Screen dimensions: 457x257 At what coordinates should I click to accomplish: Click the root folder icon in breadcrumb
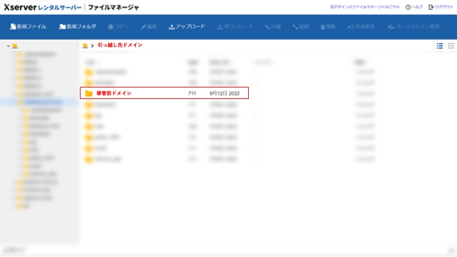click(x=85, y=46)
